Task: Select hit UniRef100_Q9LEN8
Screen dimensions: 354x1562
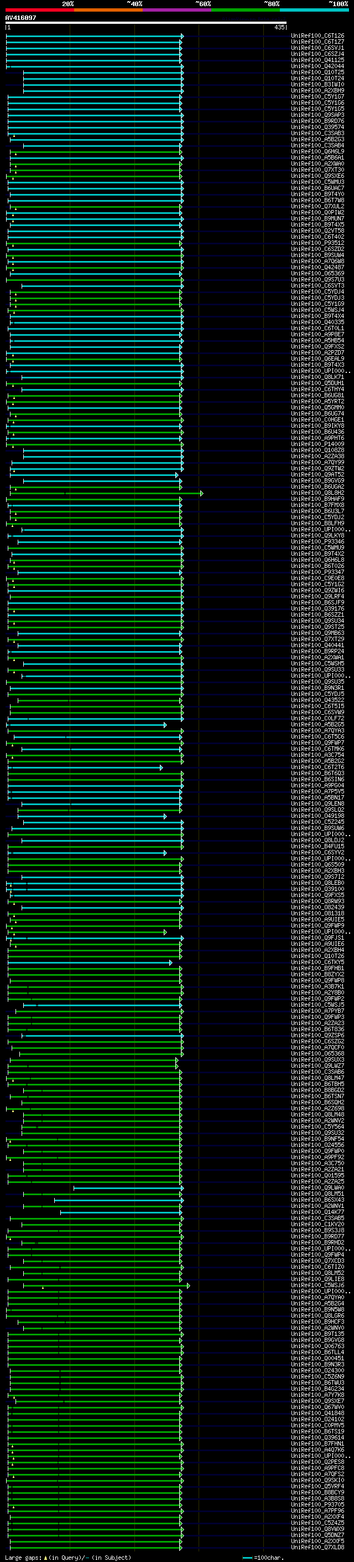Action: coord(317,803)
